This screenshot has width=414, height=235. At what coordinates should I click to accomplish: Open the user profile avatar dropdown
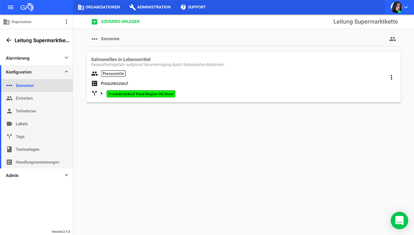pos(399,7)
